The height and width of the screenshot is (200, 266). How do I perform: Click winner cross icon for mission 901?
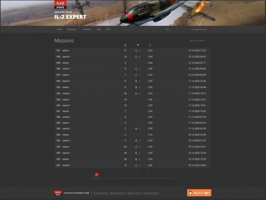[136, 51]
